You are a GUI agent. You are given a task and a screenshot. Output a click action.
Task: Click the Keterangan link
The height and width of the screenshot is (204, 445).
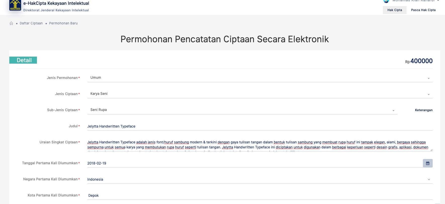[424, 110]
